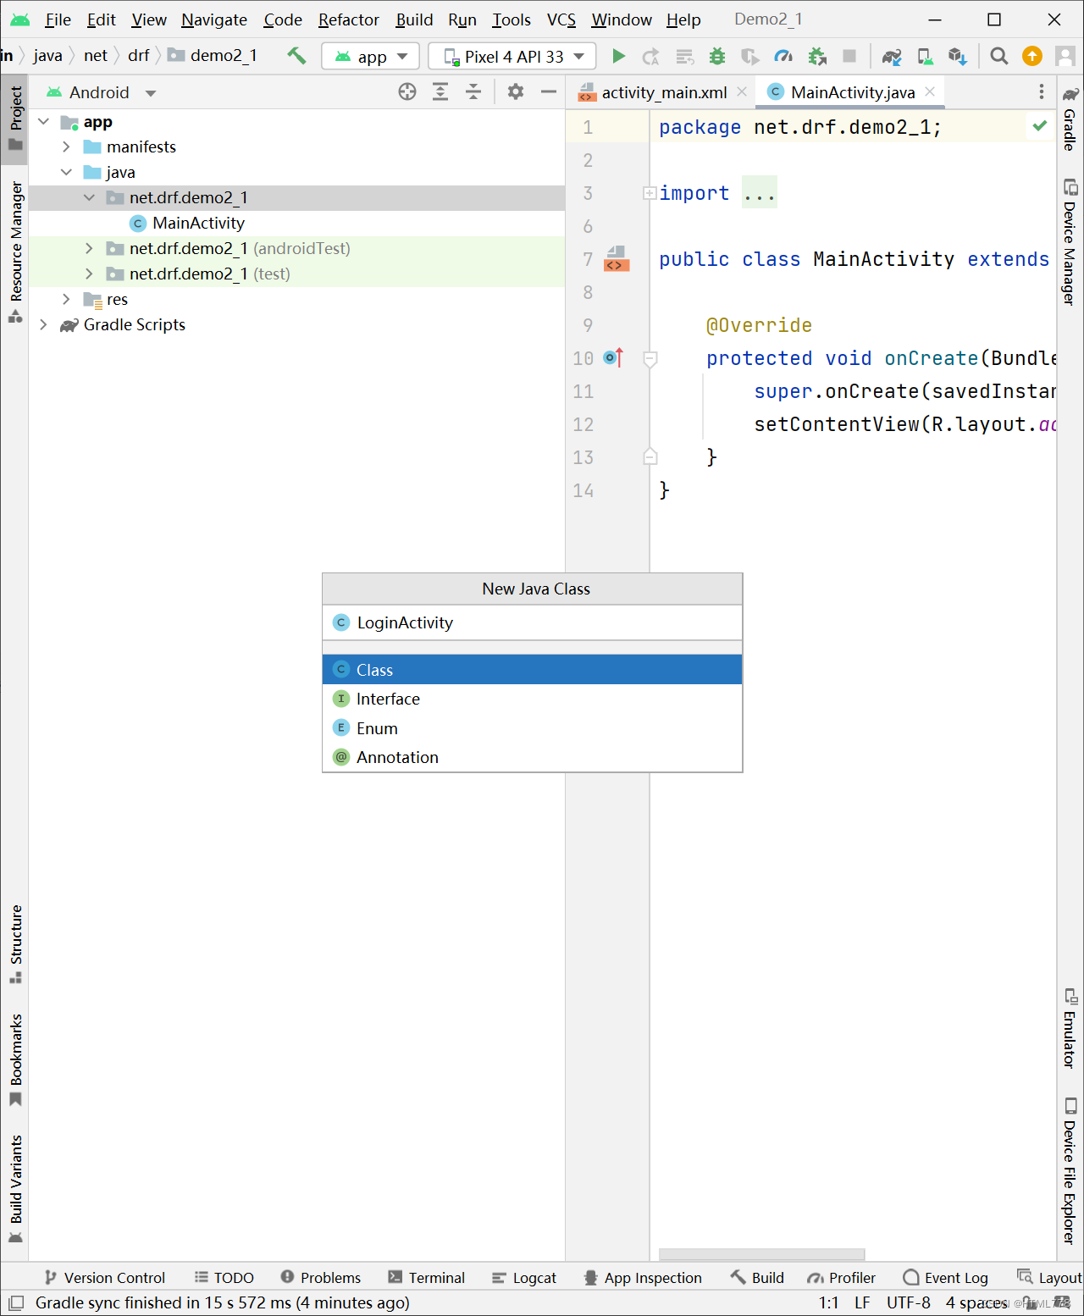Choose Enum in New Java Class list

(532, 728)
